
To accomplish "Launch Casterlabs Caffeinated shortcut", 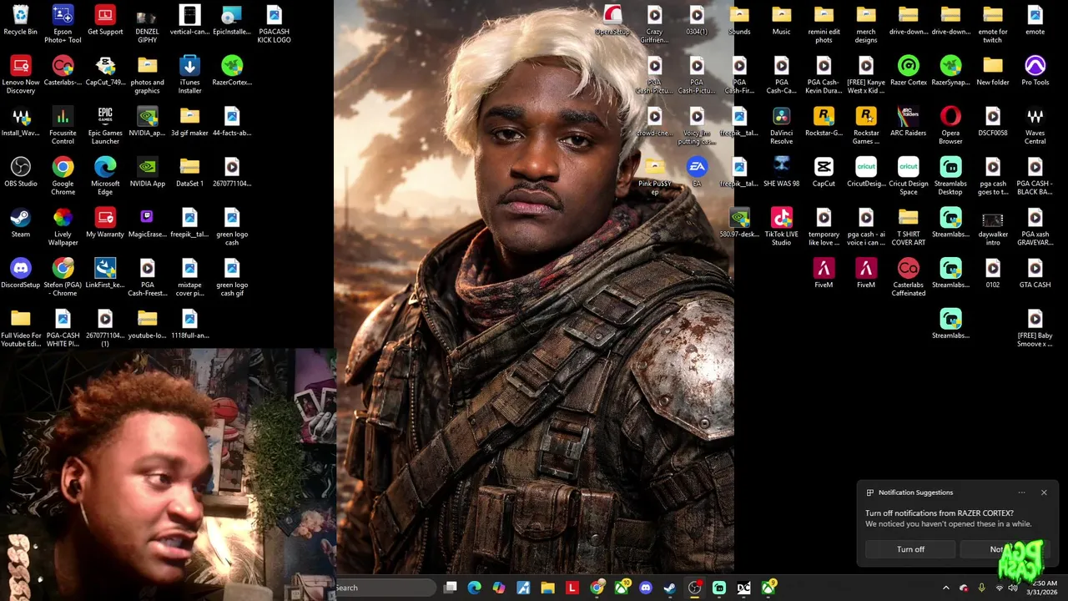I will [908, 278].
